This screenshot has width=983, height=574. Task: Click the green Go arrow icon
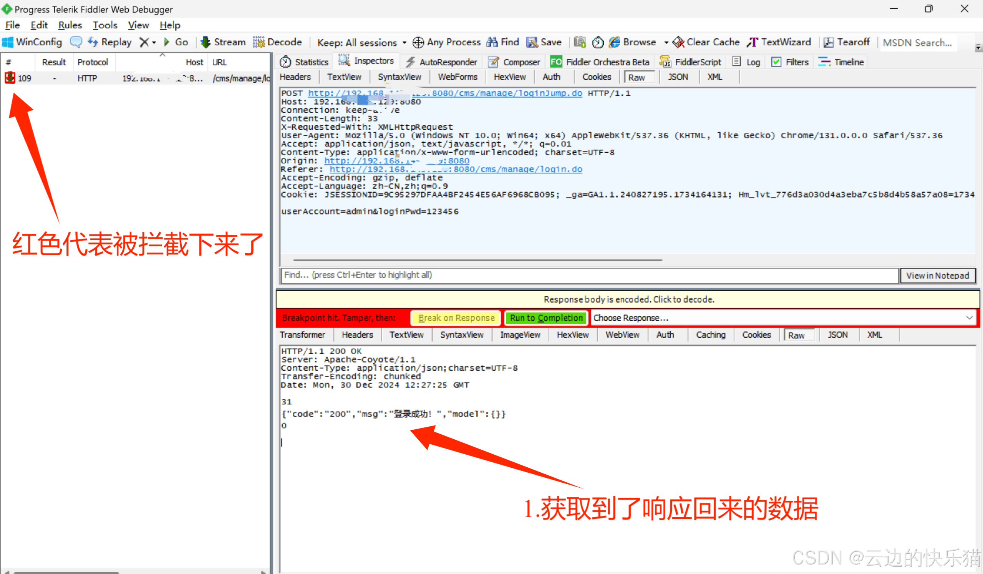(x=167, y=42)
